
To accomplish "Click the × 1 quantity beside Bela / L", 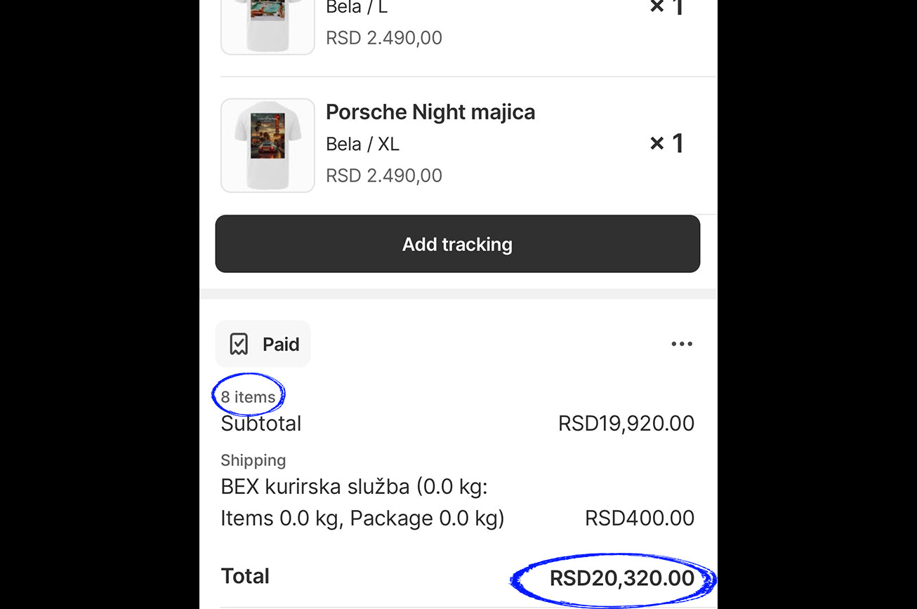I will coord(666,7).
